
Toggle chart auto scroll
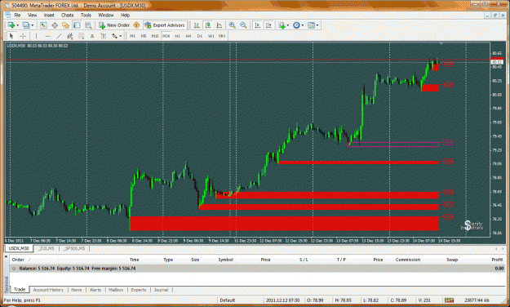click(x=258, y=25)
